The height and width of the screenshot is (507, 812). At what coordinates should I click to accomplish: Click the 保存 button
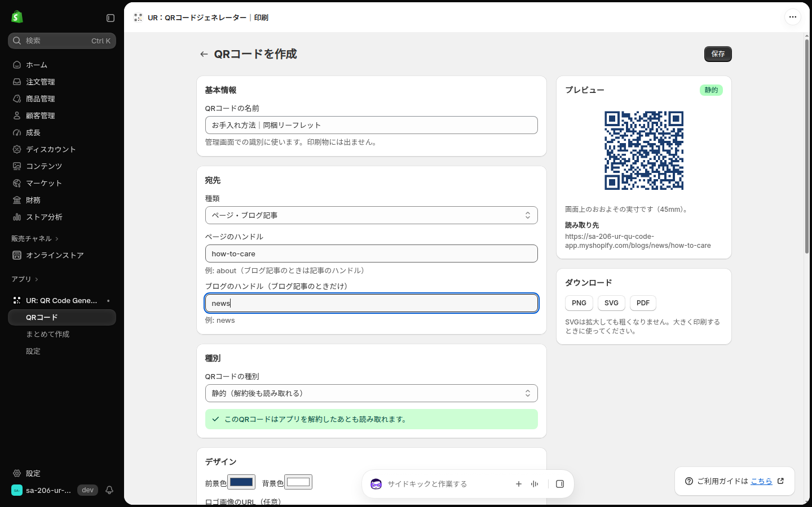coord(718,54)
